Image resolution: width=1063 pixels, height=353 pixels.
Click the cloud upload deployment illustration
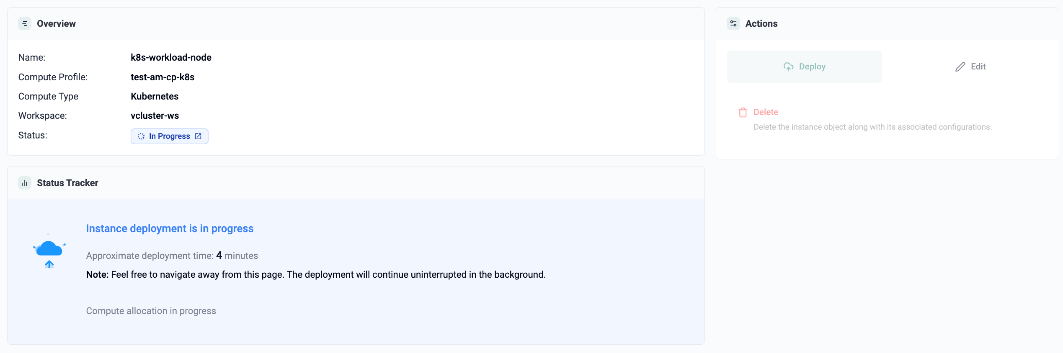tap(49, 251)
